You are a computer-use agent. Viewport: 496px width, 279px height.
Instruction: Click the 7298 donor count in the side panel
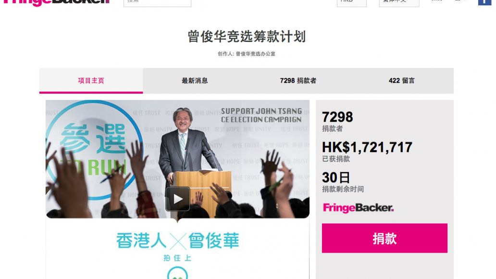click(x=337, y=117)
